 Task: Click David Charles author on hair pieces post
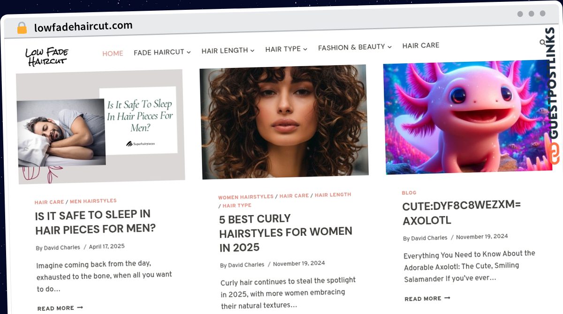coord(62,247)
